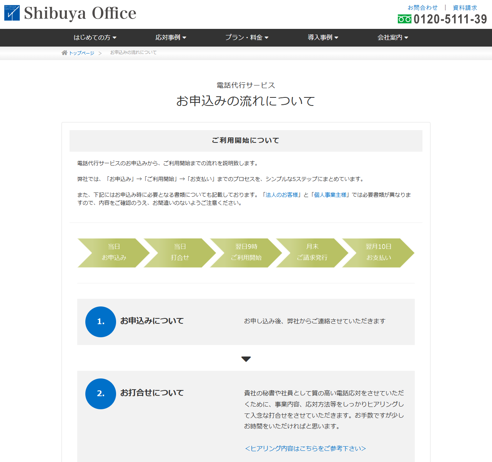Image resolution: width=492 pixels, height=462 pixels.
Task: Click text お申し込み後、弊社からご連絡させていただきます
Action: tap(315, 321)
